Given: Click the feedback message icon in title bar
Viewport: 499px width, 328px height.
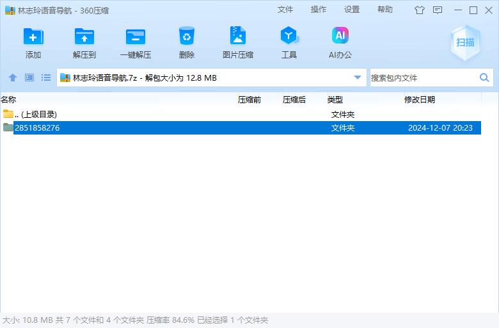Looking at the screenshot, I should pos(438,10).
